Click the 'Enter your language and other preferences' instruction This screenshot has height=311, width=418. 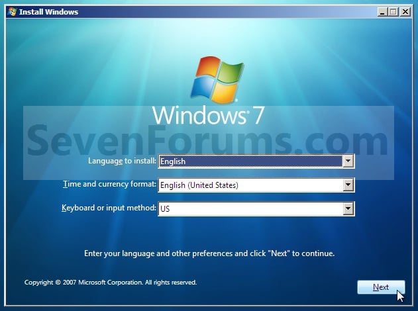click(x=209, y=253)
